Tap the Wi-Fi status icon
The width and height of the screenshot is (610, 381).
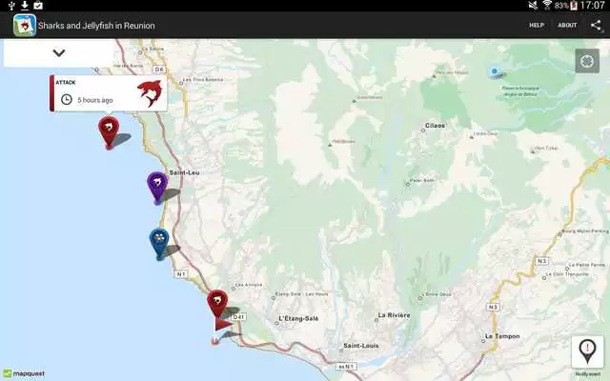pyautogui.click(x=546, y=6)
